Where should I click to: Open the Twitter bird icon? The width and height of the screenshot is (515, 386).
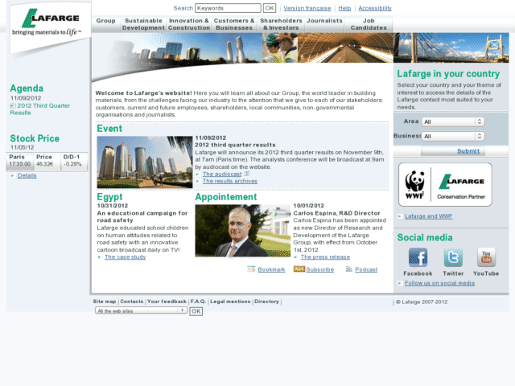[453, 257]
